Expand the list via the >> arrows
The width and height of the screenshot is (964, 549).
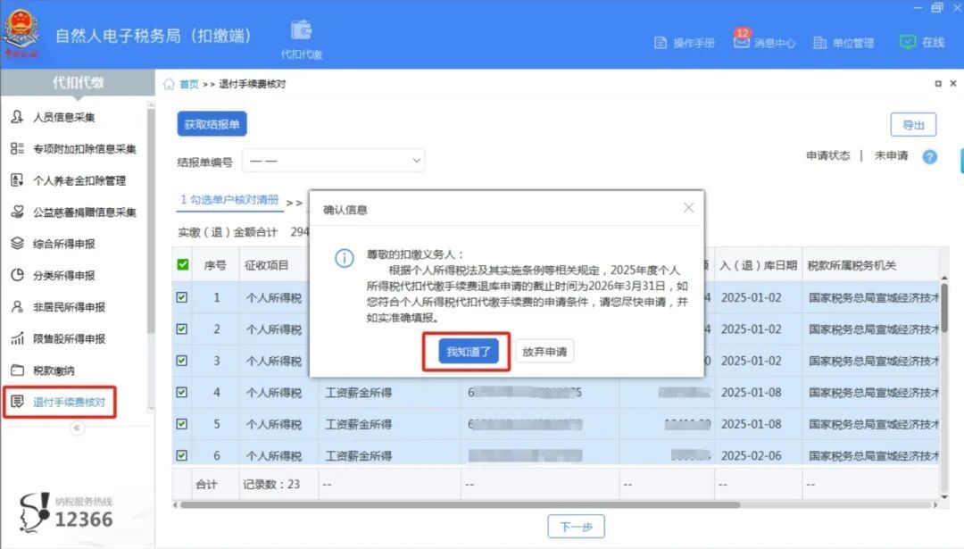(295, 203)
